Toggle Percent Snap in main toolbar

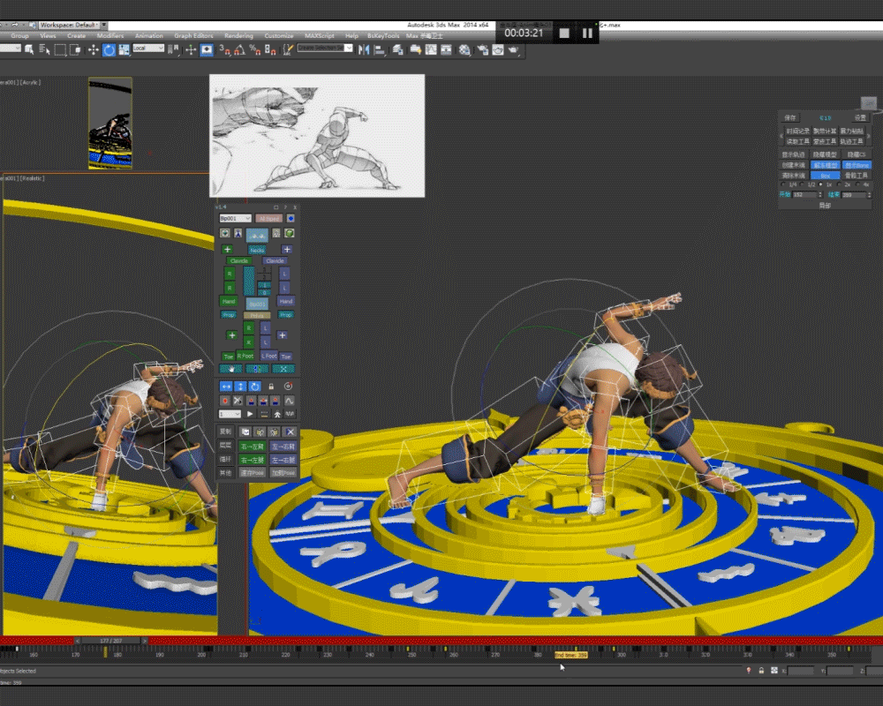[x=255, y=49]
